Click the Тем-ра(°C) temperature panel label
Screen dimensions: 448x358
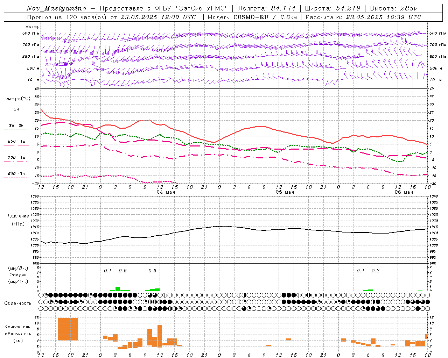coord(16,99)
